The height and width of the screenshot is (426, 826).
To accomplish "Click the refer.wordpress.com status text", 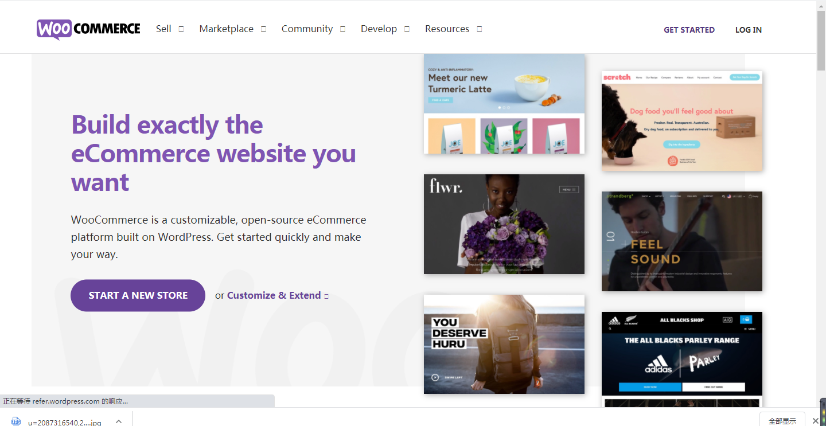I will point(65,401).
